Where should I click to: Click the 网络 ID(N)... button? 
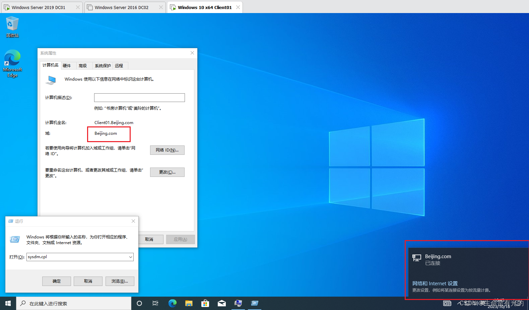tap(167, 150)
